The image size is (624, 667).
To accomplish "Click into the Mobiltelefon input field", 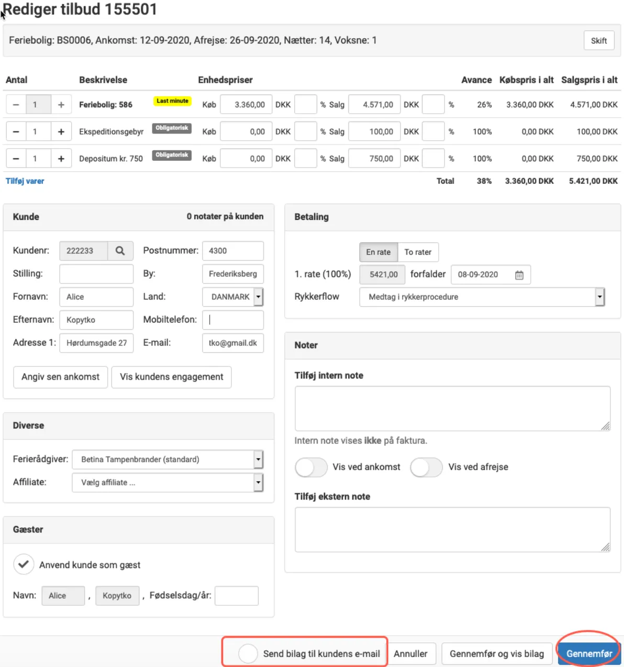I will coord(233,320).
